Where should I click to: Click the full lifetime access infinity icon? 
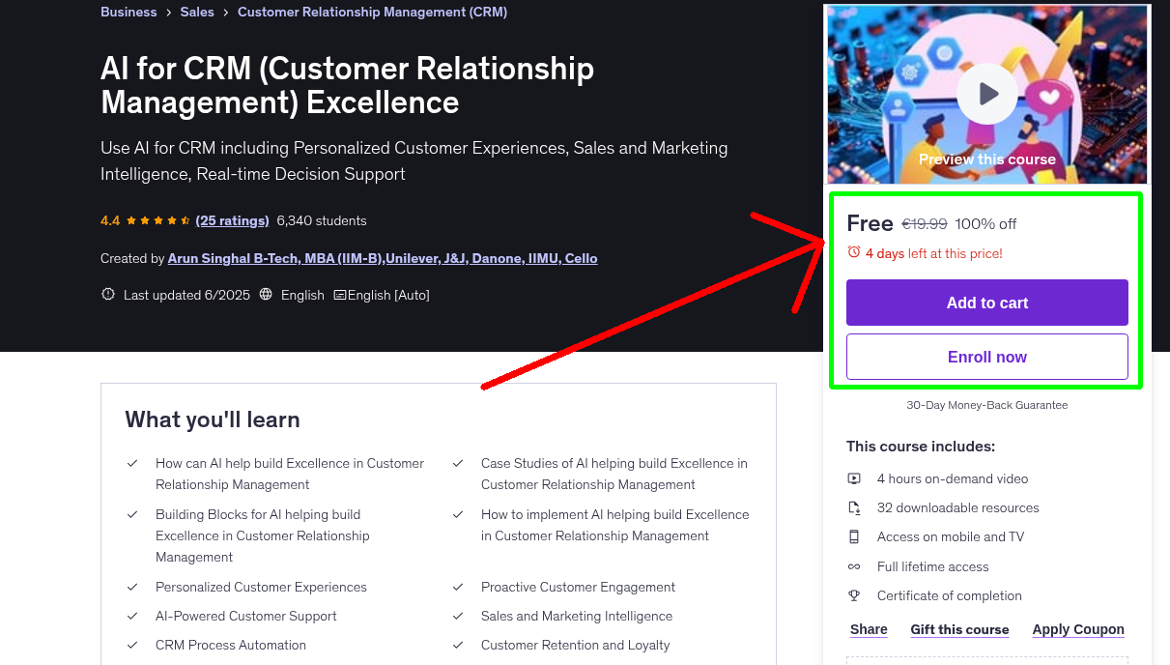854,566
